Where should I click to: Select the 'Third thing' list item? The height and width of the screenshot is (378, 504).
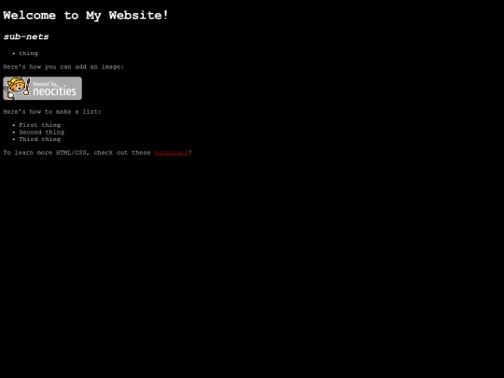(x=39, y=139)
